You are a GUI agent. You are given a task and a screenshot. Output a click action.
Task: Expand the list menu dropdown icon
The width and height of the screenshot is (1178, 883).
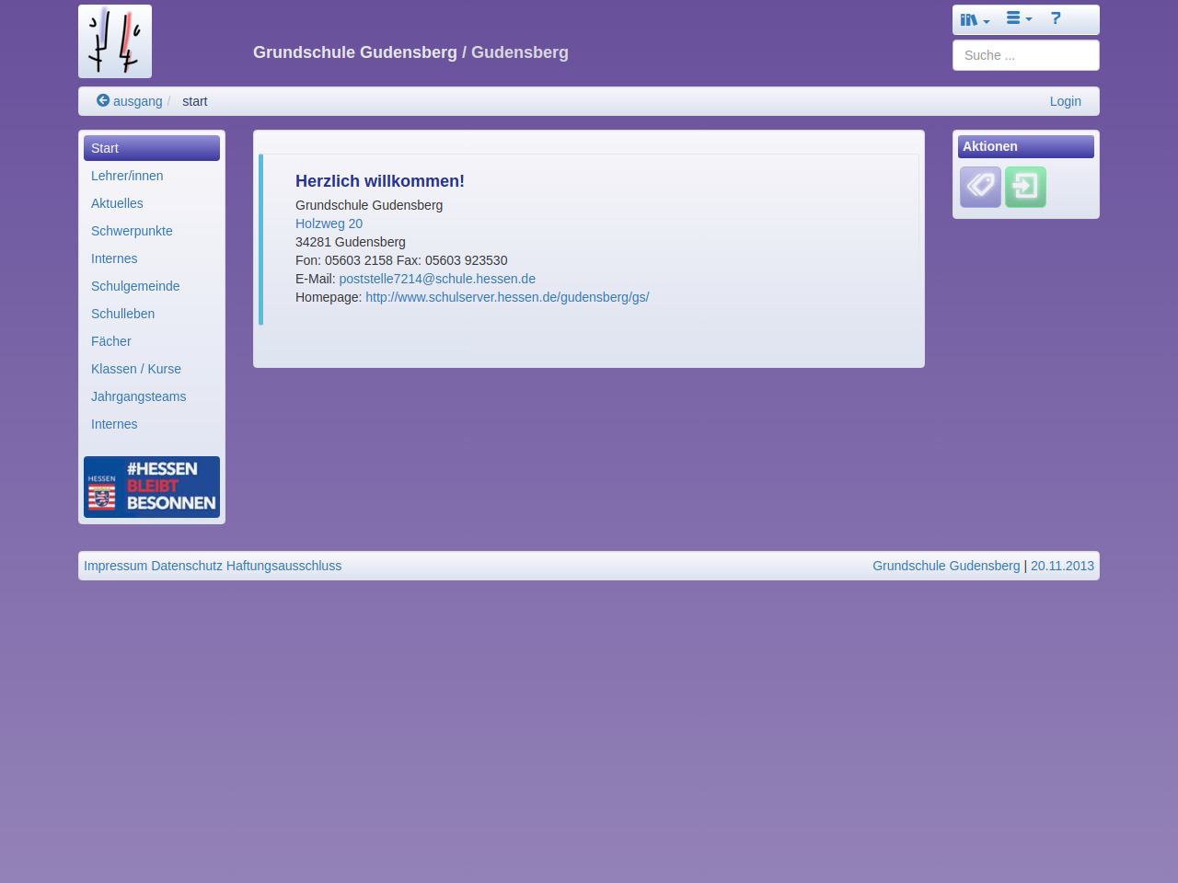(1018, 18)
